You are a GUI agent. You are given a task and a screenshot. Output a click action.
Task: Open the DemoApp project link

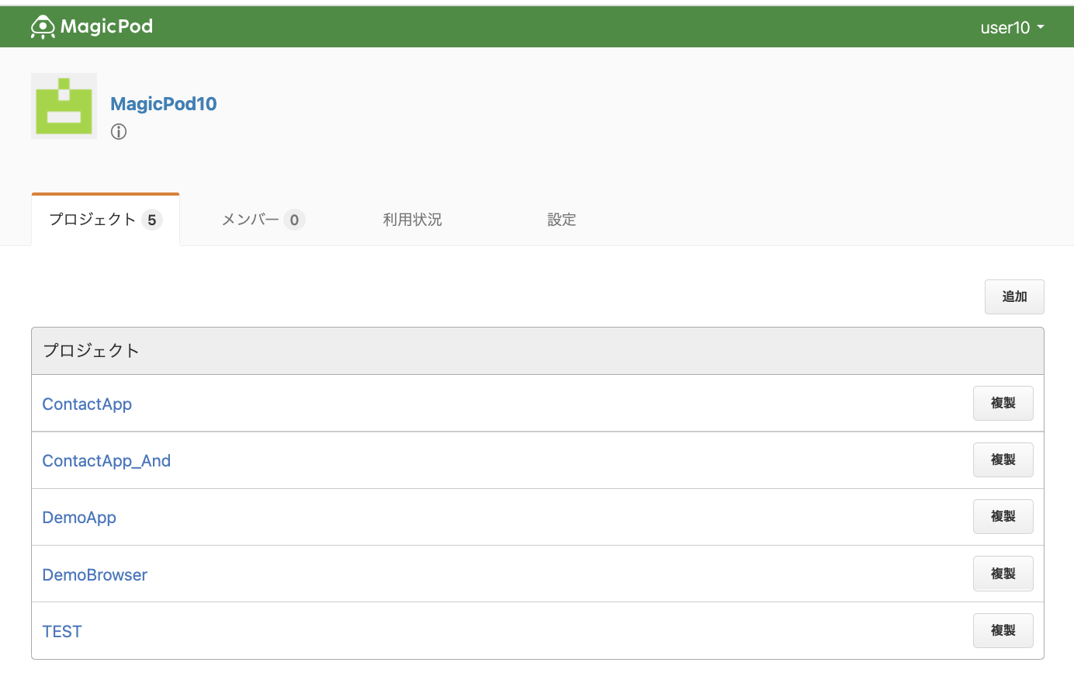tap(79, 517)
